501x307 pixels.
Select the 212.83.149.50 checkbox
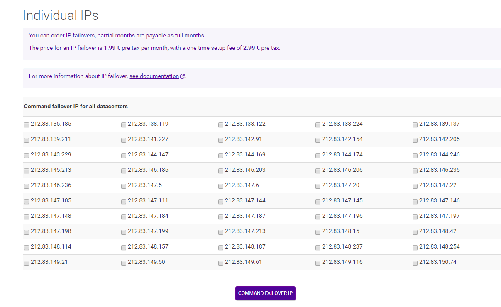tap(124, 263)
